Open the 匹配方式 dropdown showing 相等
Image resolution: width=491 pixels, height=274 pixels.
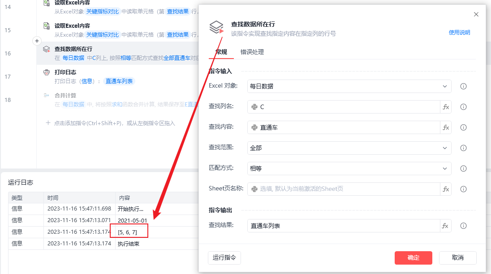point(349,169)
